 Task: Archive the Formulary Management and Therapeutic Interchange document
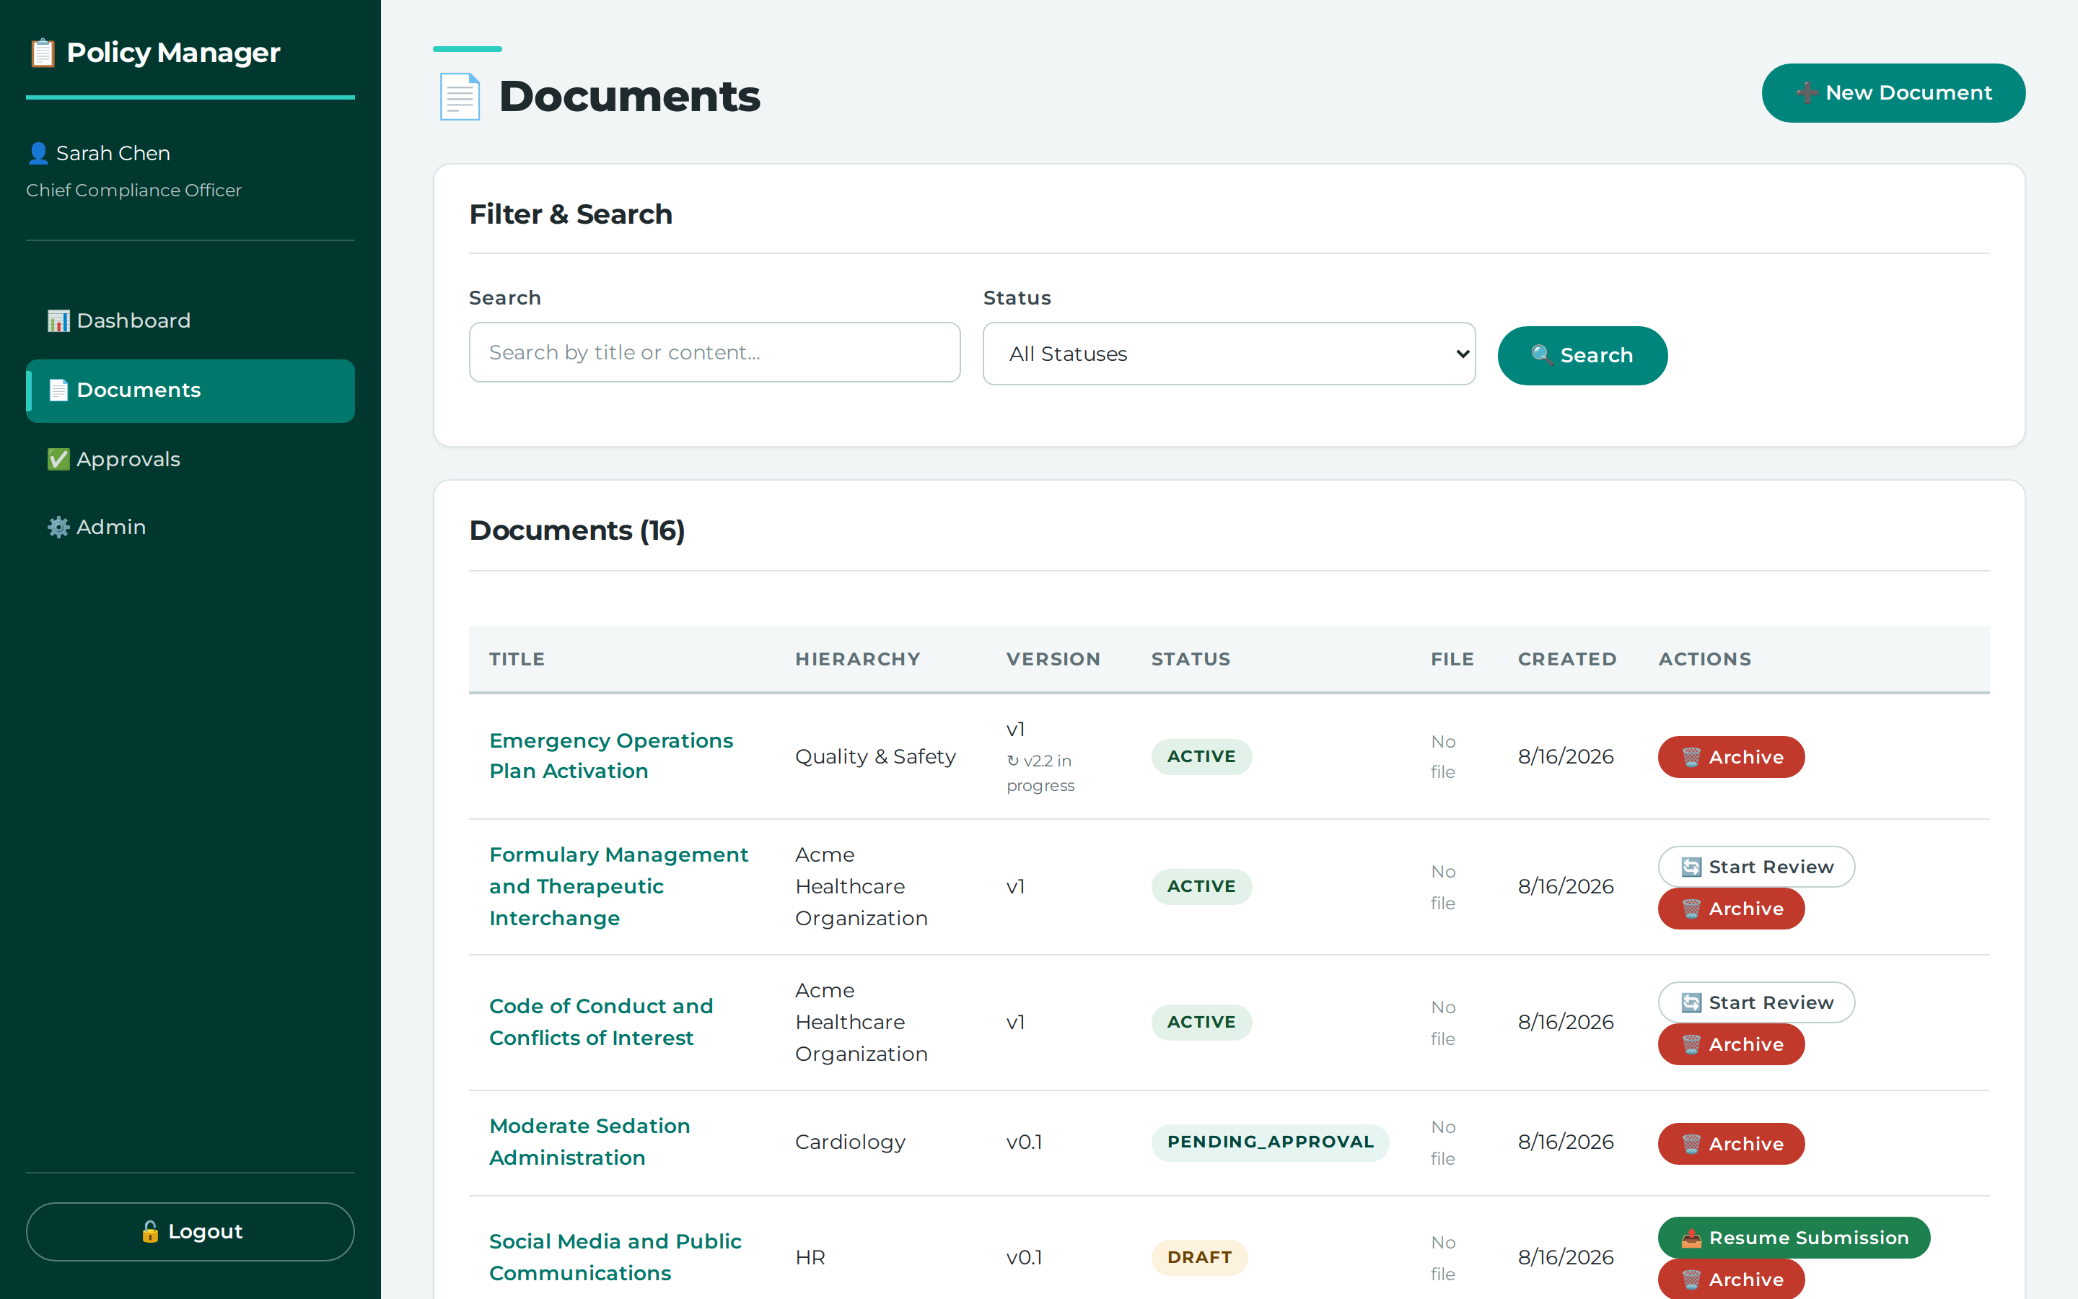click(1730, 908)
